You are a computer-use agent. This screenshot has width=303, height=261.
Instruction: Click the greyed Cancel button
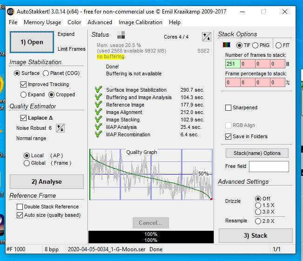tap(151, 223)
